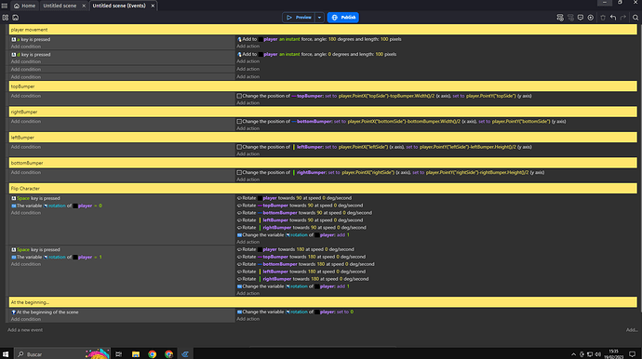Click the add new event toolbar icon
This screenshot has height=359, width=642.
[560, 18]
